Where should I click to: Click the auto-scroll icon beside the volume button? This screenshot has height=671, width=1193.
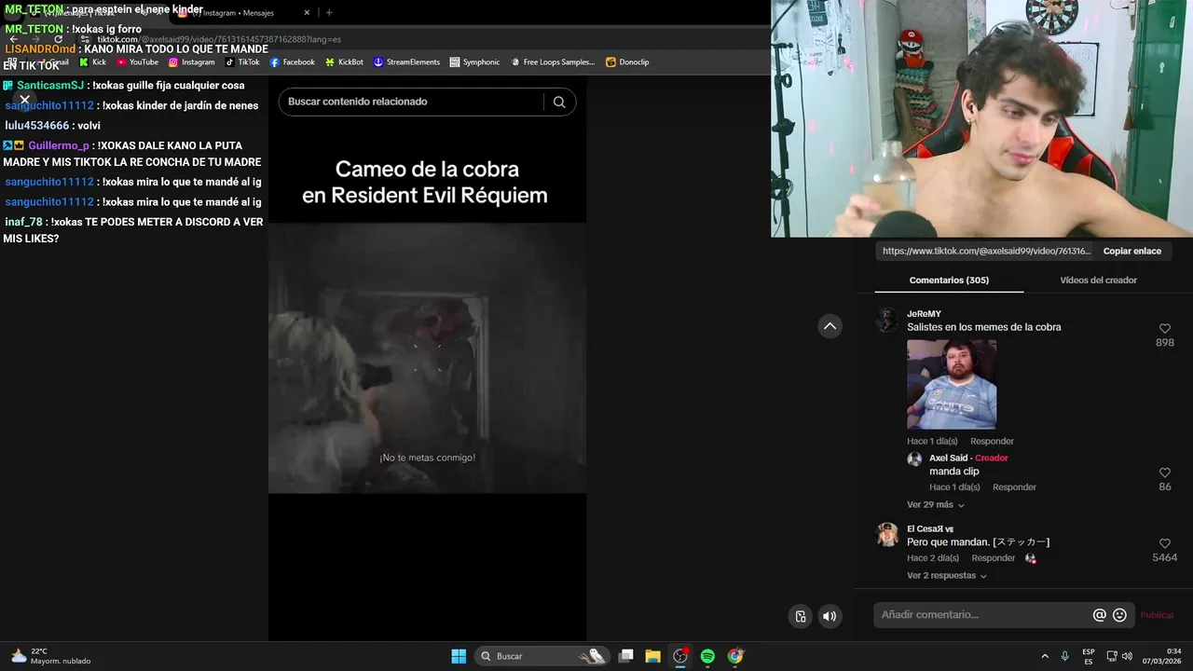click(x=801, y=616)
